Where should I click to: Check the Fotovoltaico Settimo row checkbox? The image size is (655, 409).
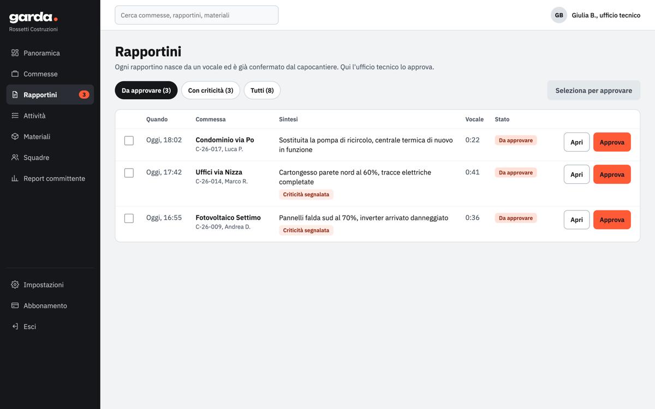tap(129, 218)
